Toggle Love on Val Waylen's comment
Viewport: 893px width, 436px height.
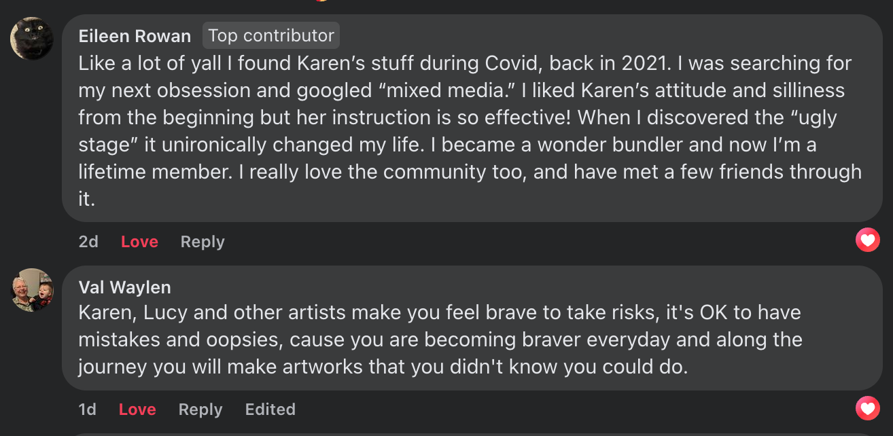click(x=137, y=410)
